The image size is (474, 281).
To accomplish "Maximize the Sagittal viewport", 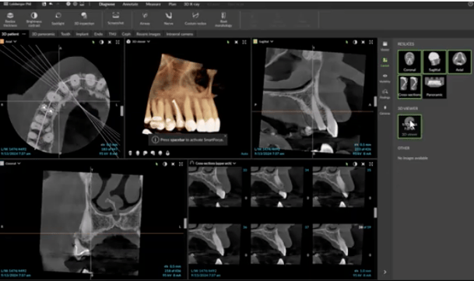I will coord(371,42).
